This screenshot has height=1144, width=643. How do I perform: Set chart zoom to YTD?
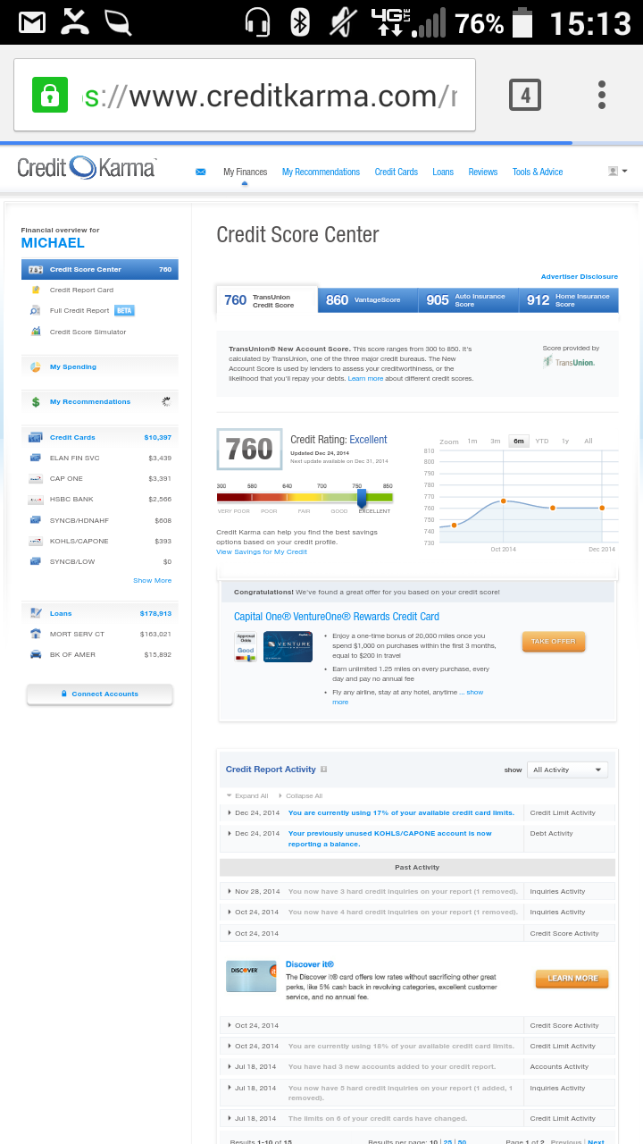coord(542,441)
